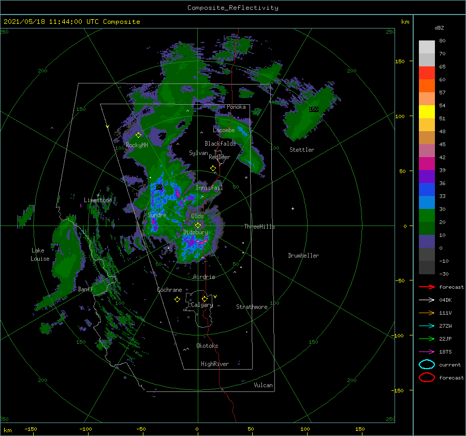
Task: Click the Calgary city label
Action: [x=202, y=305]
